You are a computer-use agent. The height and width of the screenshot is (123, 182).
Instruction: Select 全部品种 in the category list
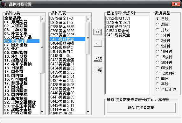click(22, 18)
